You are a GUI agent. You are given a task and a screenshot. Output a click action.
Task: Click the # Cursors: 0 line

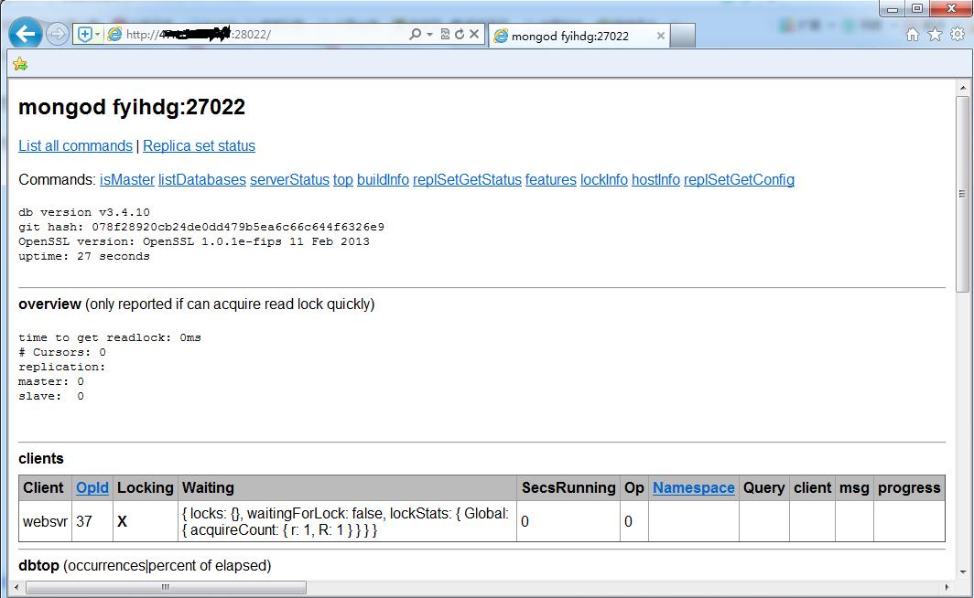(x=62, y=352)
